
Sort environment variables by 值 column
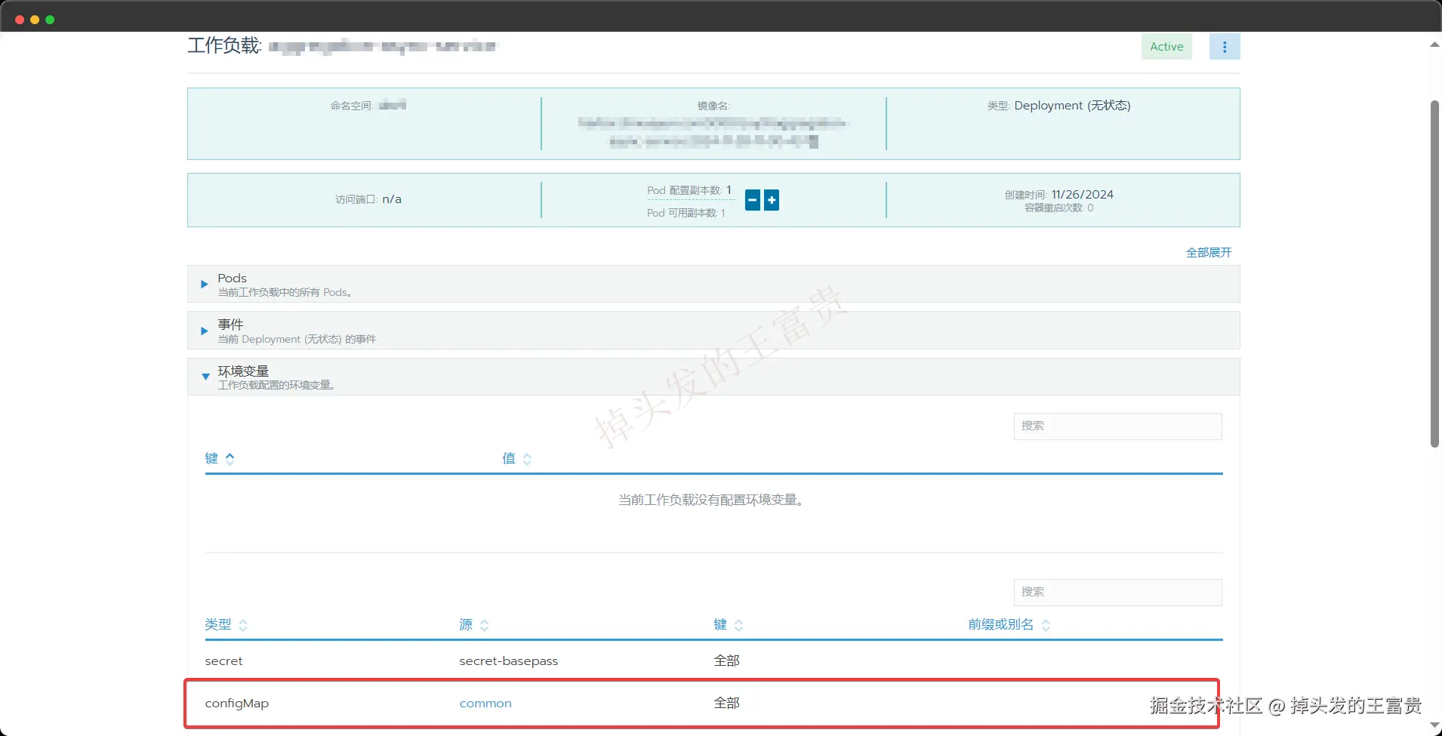click(x=517, y=458)
